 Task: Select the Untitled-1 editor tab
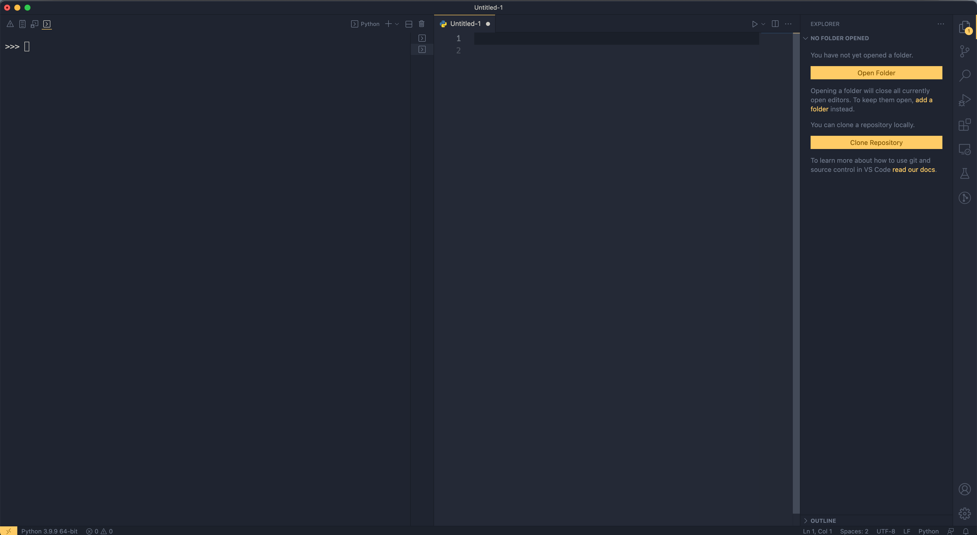coord(465,23)
